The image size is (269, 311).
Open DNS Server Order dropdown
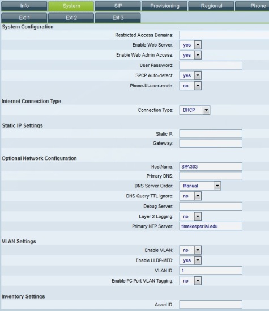(200, 186)
